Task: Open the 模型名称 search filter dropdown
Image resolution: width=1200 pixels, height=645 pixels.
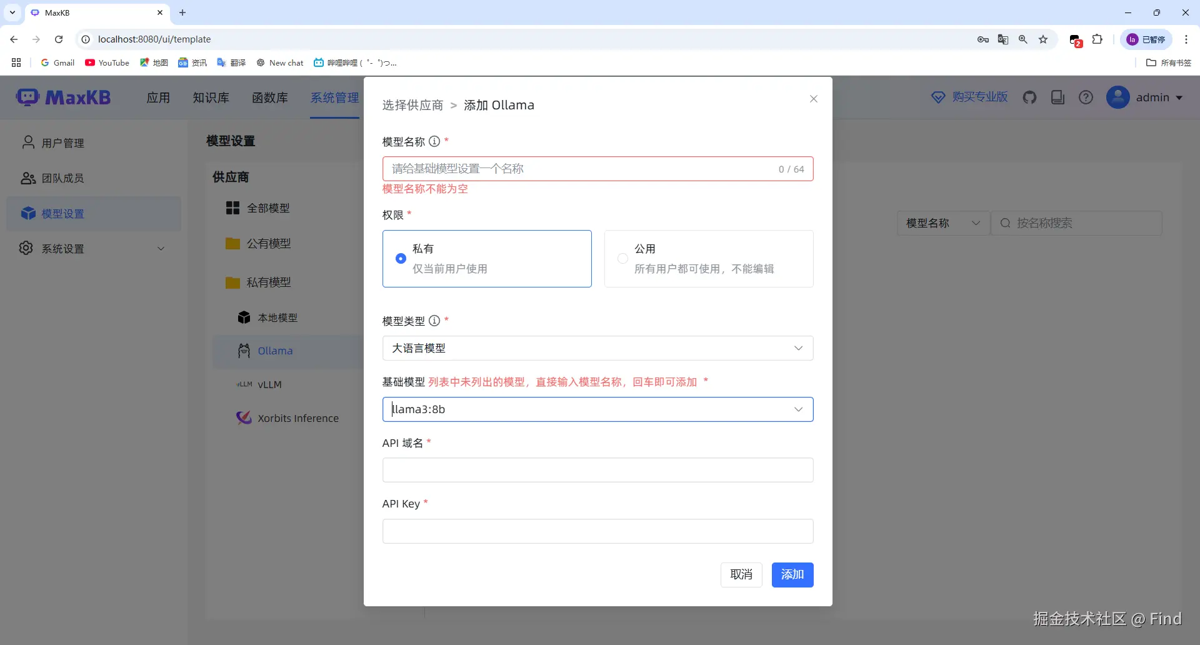Action: 944,223
